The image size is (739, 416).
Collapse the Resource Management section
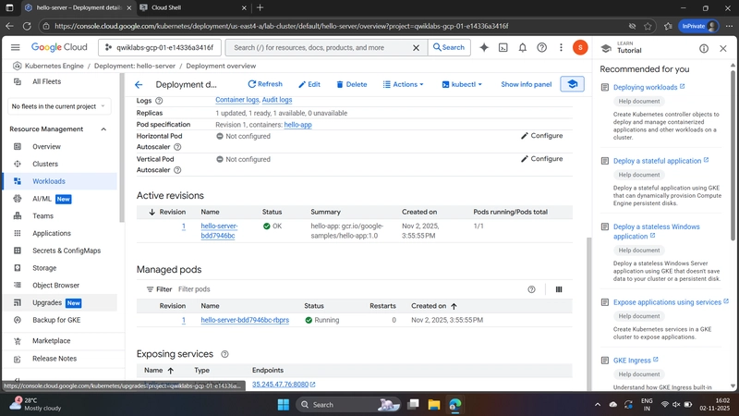tap(103, 129)
